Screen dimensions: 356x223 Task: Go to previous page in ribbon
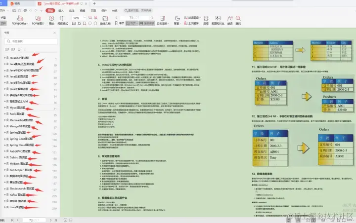[117, 18]
